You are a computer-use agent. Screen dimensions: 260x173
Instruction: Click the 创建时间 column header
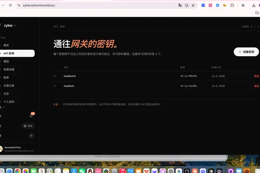pos(216,67)
